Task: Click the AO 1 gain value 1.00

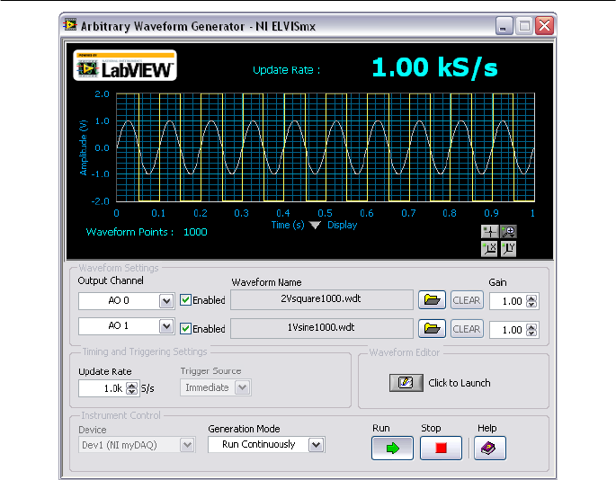Action: coord(512,330)
